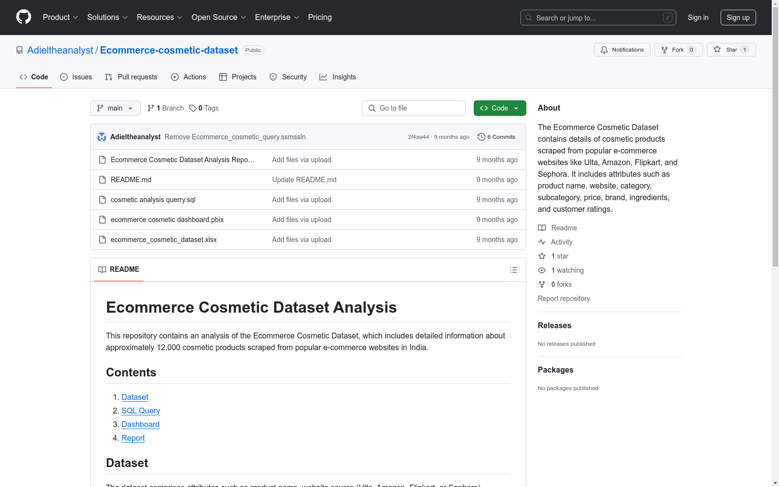Screen dimensions: 779x487
Task: Open the main branch selector dropdown
Action: click(115, 108)
